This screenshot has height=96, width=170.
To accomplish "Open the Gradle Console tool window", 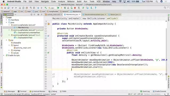I will point(159,91).
